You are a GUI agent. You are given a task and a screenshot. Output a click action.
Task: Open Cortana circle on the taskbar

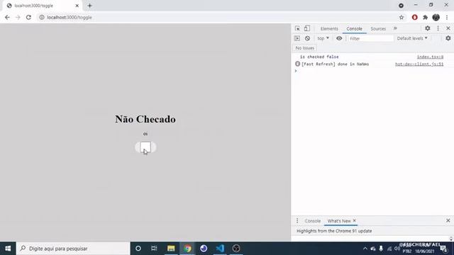point(138,249)
